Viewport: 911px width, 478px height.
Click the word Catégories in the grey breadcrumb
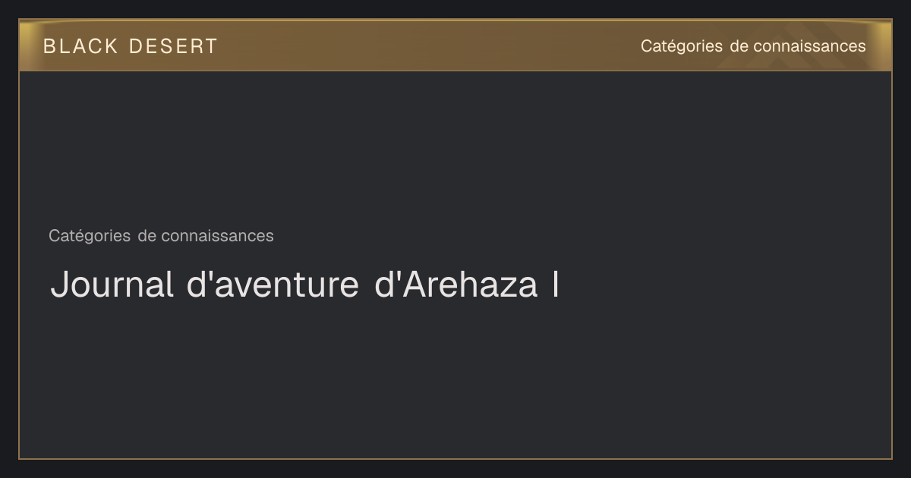90,236
